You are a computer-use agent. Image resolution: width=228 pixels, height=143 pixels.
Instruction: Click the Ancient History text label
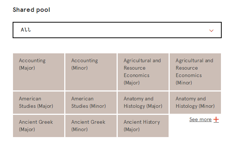tap(142, 122)
